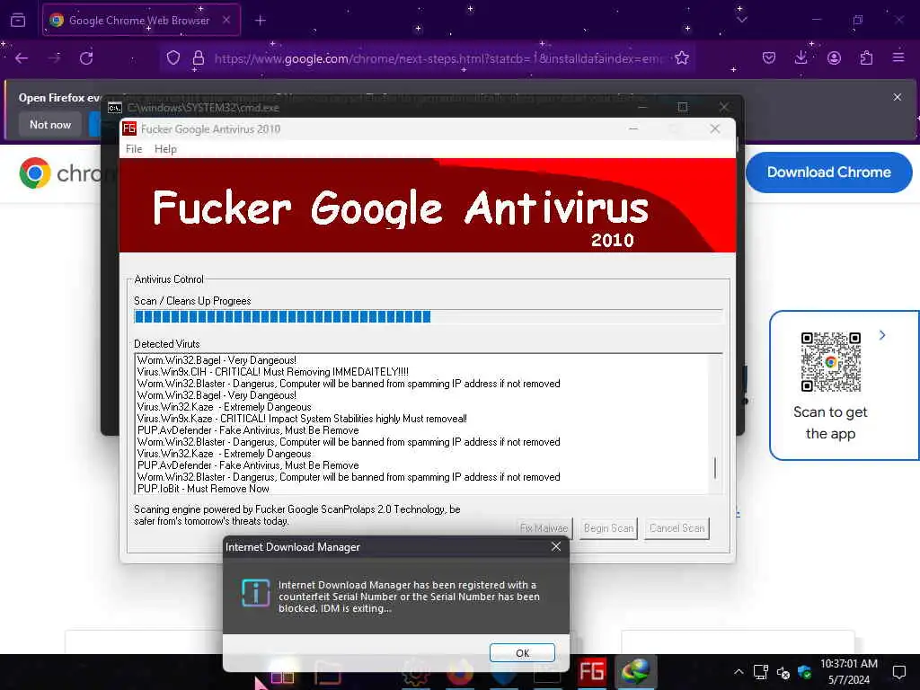Click Download Chrome button on webpage
The width and height of the screenshot is (920, 690).
point(828,172)
